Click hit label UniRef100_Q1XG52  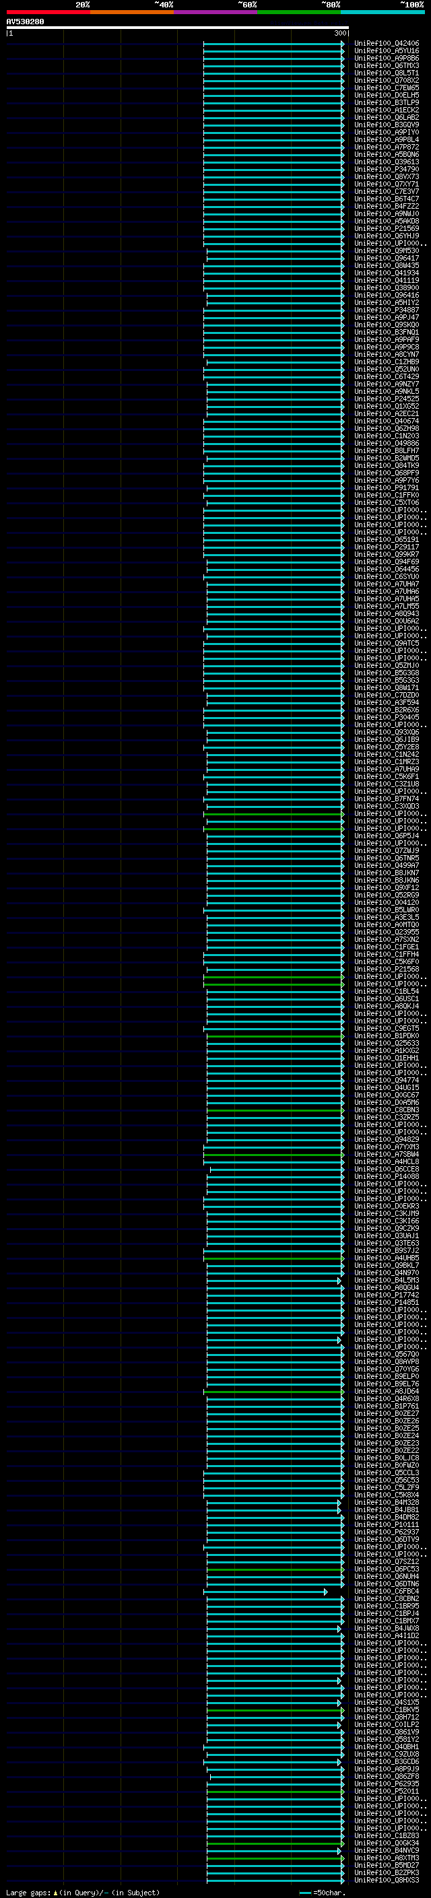387,406
